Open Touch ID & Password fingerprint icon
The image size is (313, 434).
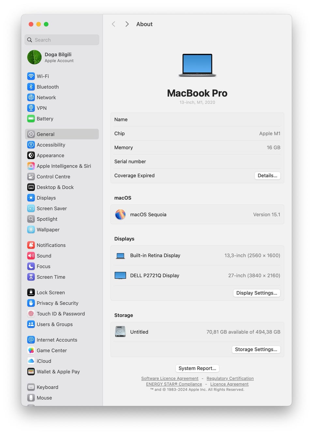[x=31, y=314]
